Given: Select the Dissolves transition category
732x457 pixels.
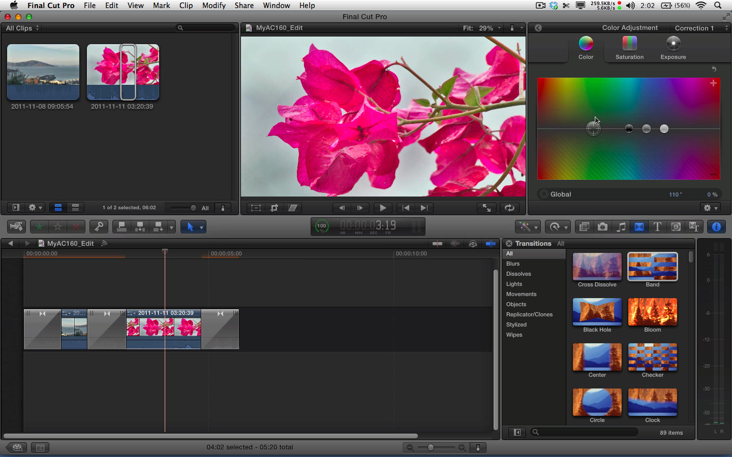Looking at the screenshot, I should pyautogui.click(x=518, y=274).
